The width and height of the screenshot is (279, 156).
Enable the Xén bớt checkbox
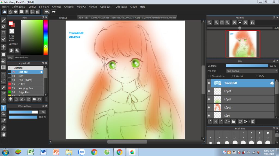[233, 76]
